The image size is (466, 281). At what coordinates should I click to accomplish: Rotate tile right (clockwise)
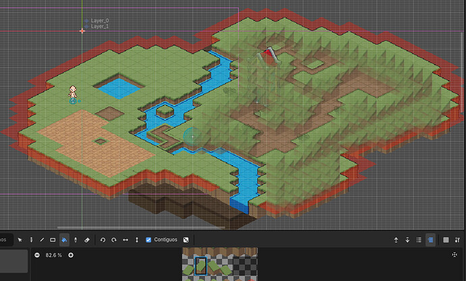[114, 240]
